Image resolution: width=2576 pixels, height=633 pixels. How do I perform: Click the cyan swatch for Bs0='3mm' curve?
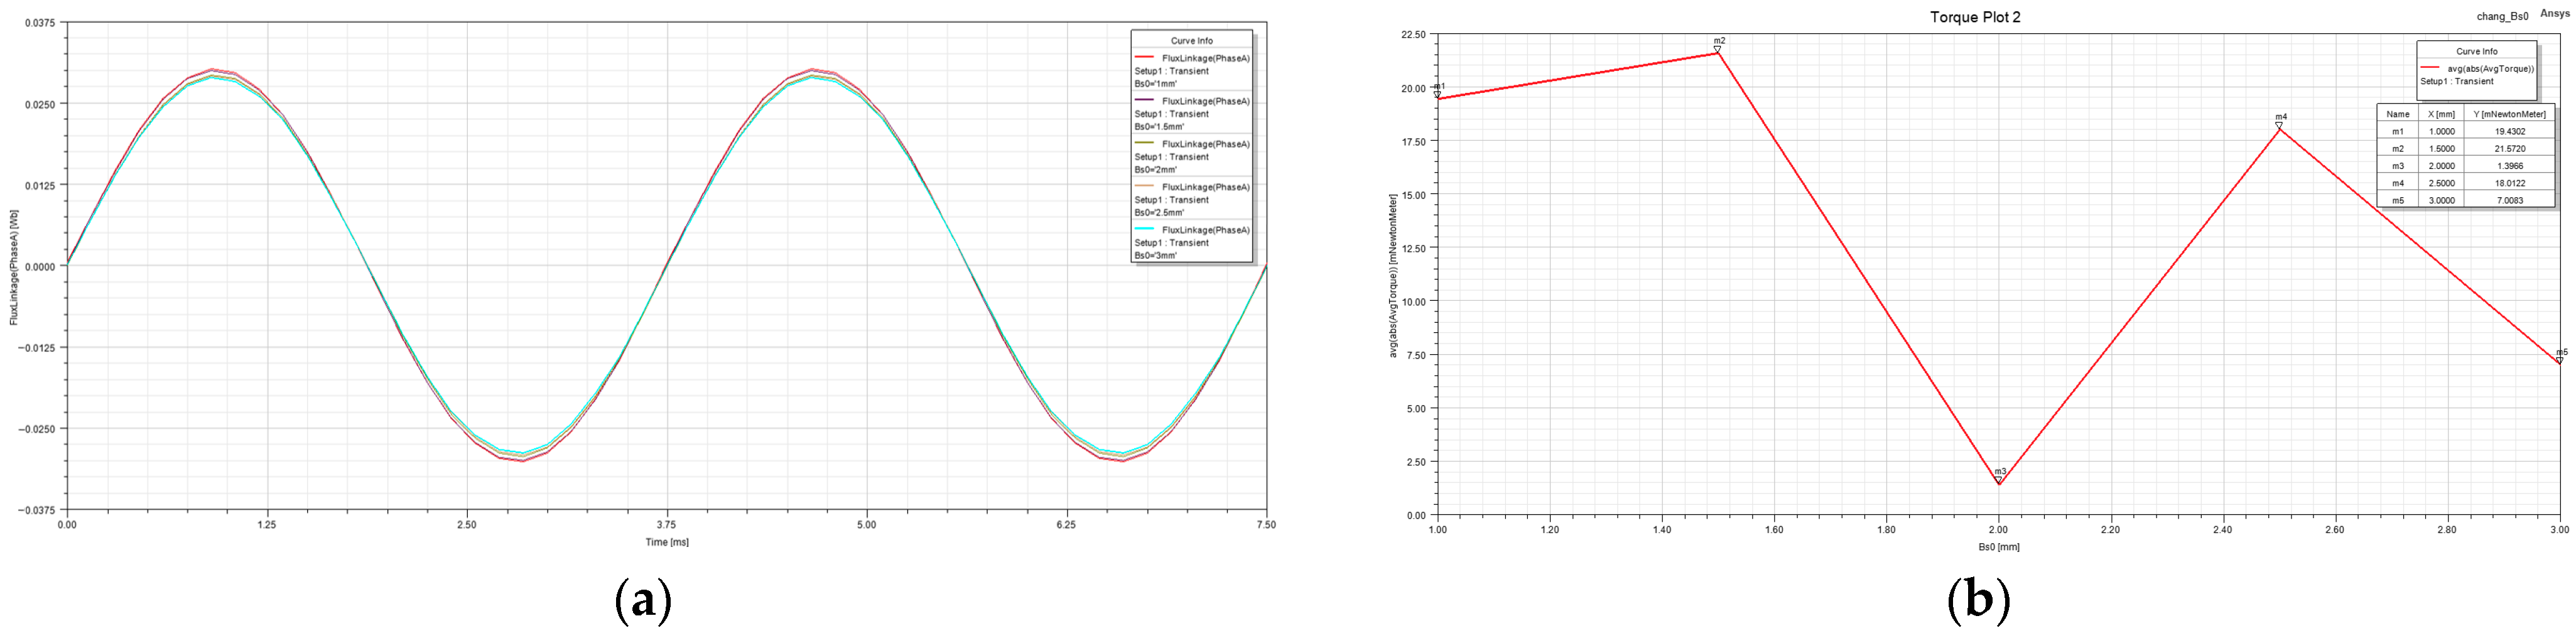[x=1144, y=229]
